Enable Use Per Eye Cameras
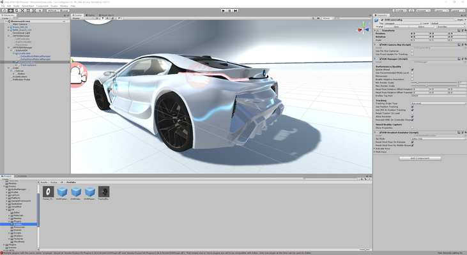The width and height of the screenshot is (467, 255). (412, 51)
